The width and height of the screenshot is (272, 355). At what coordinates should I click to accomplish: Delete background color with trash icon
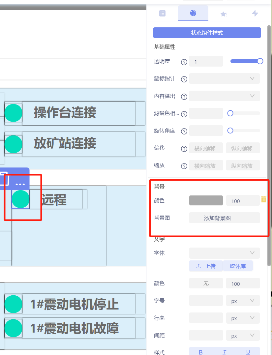click(x=264, y=199)
